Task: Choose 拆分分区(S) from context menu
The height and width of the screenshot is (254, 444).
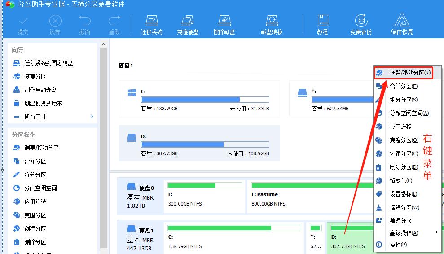Action: tap(407, 100)
